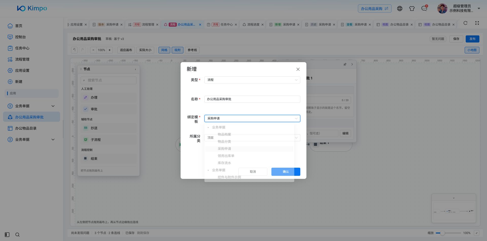
Task: Click the redo arrow in canvas toolbar
Action: [82, 50]
